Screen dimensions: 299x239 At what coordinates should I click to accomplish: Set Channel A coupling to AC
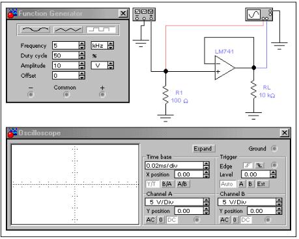tap(150, 220)
